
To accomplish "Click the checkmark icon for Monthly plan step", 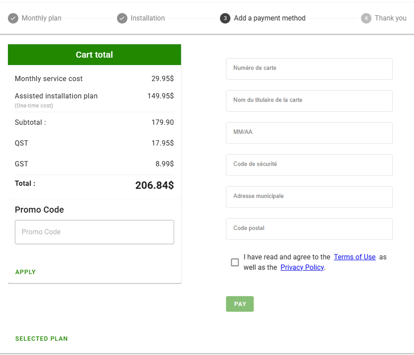I will (x=13, y=19).
